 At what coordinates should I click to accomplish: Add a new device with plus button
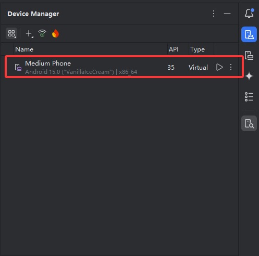(29, 33)
